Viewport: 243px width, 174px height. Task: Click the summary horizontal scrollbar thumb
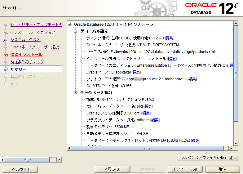coord(148,148)
